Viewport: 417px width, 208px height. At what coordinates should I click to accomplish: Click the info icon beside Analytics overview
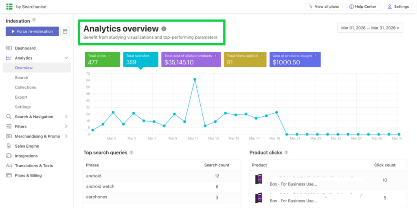click(164, 29)
